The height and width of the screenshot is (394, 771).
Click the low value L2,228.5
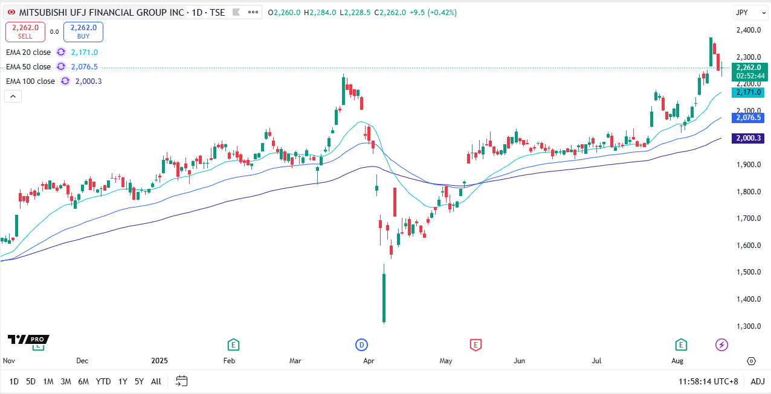tap(355, 13)
